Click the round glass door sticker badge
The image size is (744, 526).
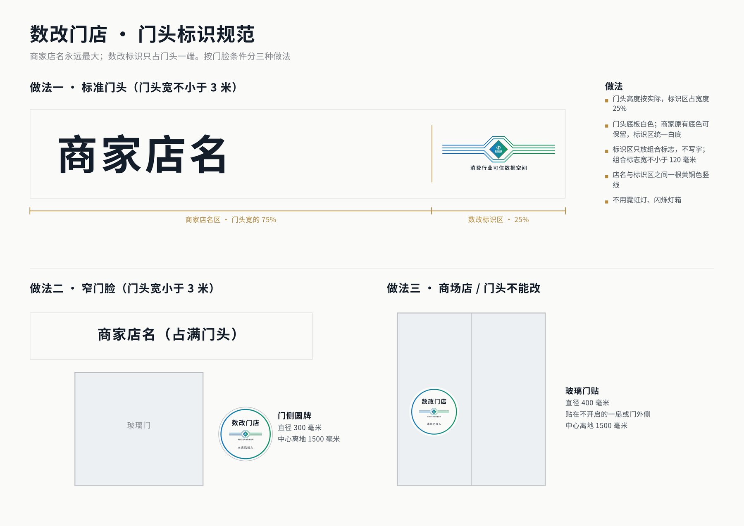434,412
